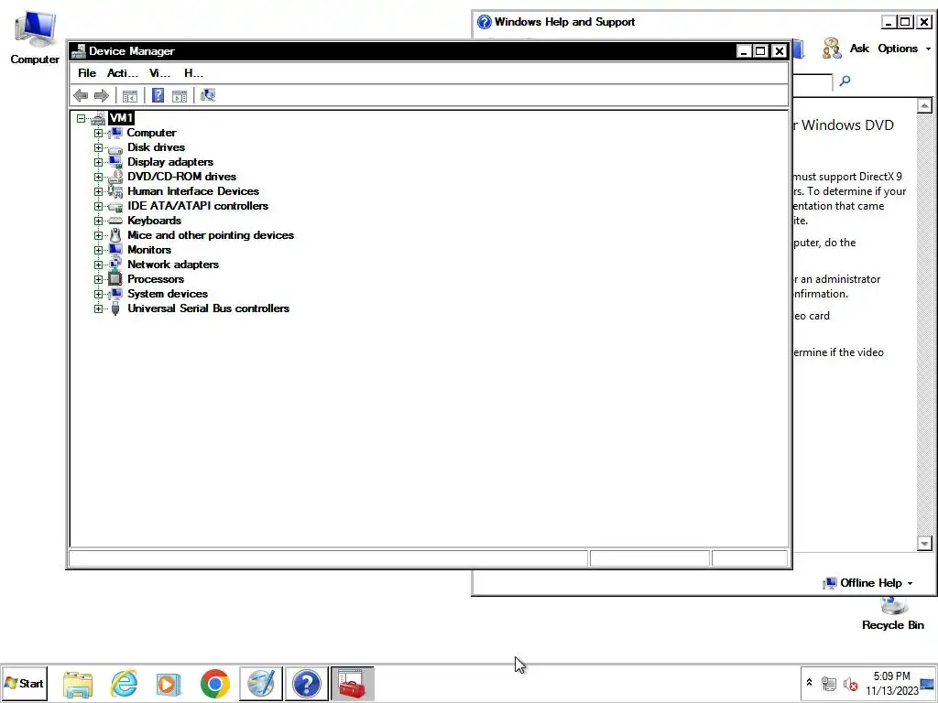This screenshot has height=703, width=938.
Task: Expand the Universal Serial Bus controllers node
Action: [x=98, y=308]
